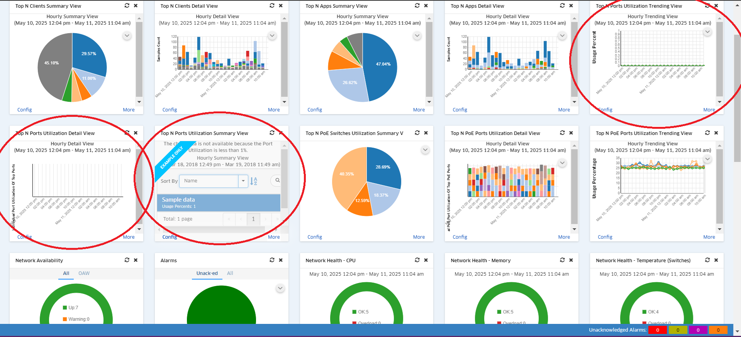This screenshot has width=741, height=337.
Task: Open Config for PoE Ports Utilization Detail View
Action: pos(460,237)
